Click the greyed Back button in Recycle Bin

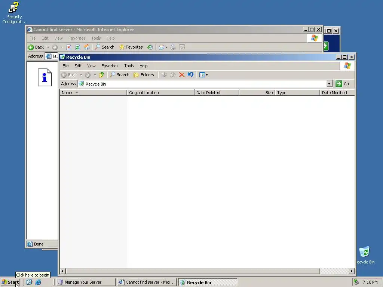coord(69,75)
